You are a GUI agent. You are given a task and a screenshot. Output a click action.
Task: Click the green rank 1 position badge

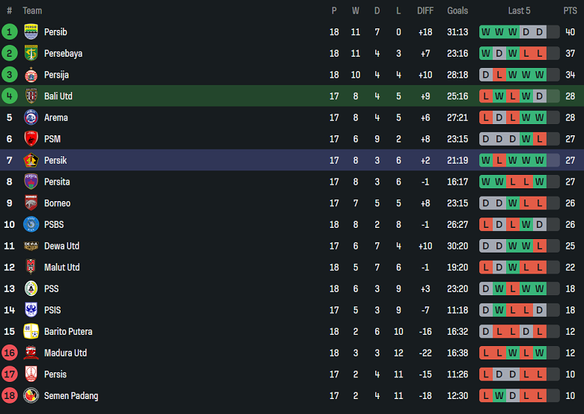(x=10, y=32)
